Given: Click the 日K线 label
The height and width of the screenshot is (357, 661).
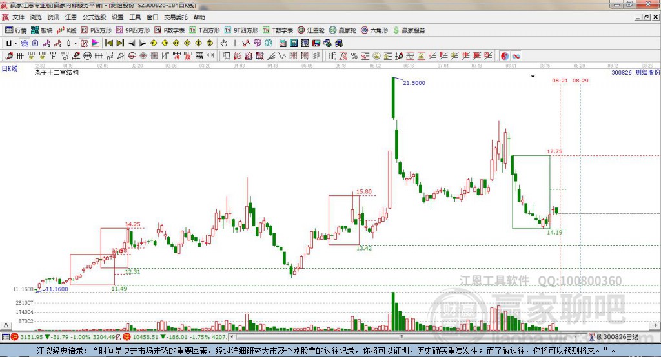Looking at the screenshot, I should (x=10, y=68).
